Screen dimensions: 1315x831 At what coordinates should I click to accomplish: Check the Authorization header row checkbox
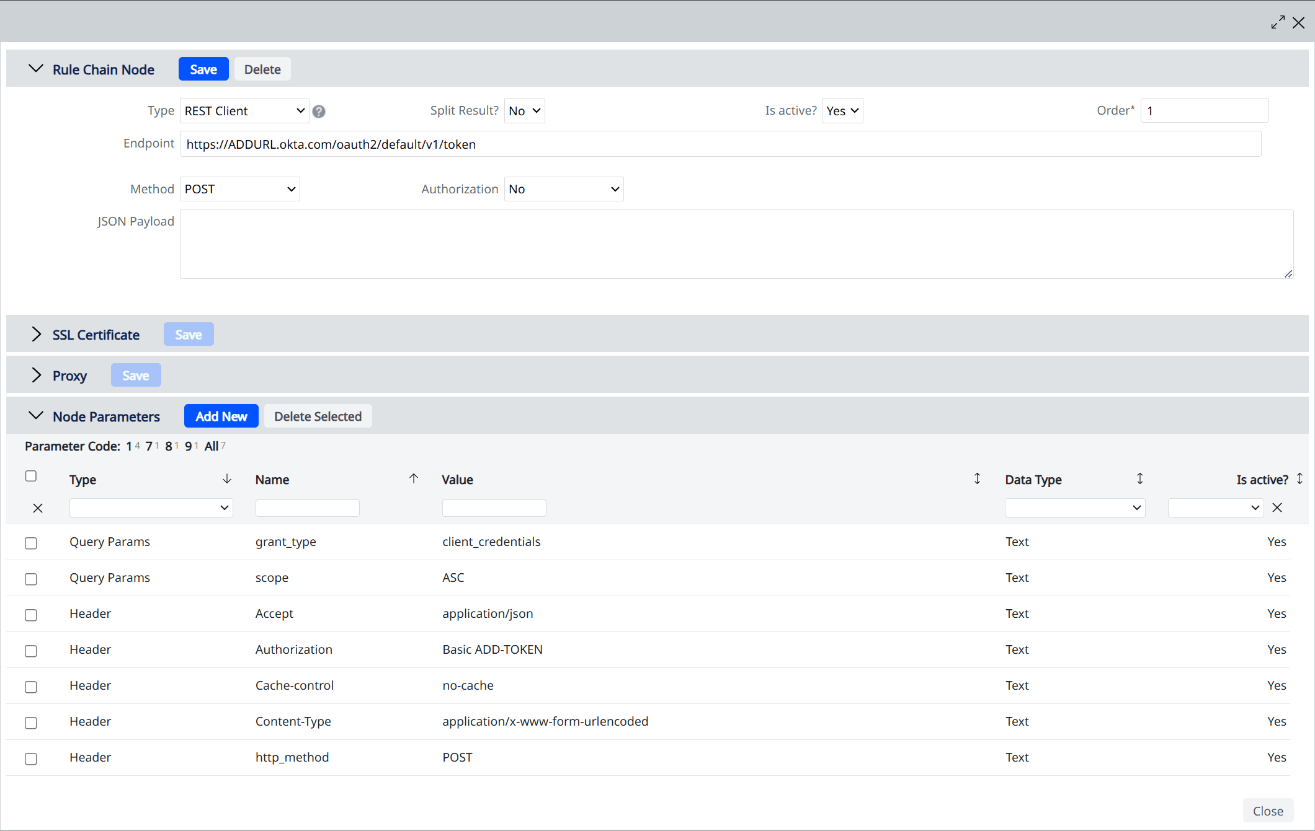click(x=31, y=651)
